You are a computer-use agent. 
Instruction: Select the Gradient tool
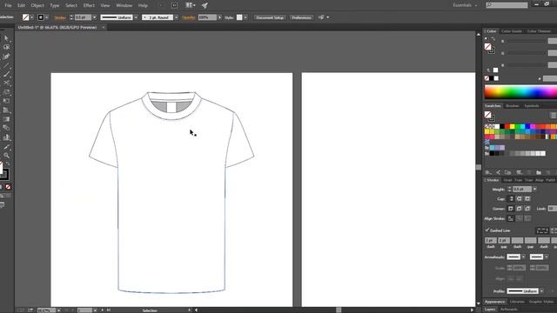coord(6,119)
